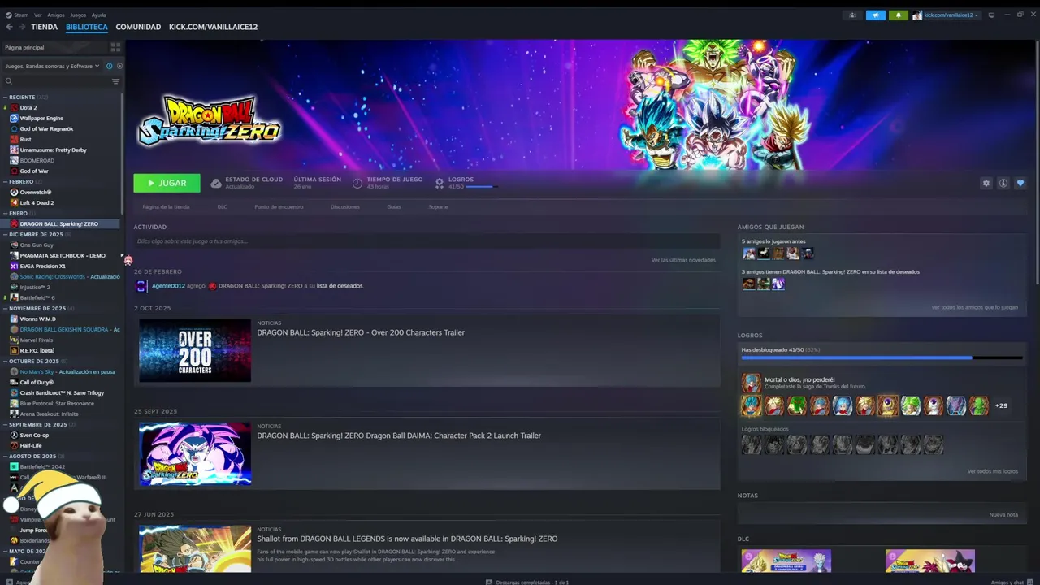
Task: Click the Steam logo menu
Action: click(x=17, y=15)
